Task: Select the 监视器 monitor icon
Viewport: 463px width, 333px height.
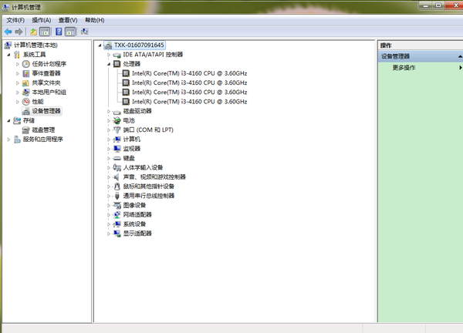Action: click(x=117, y=149)
